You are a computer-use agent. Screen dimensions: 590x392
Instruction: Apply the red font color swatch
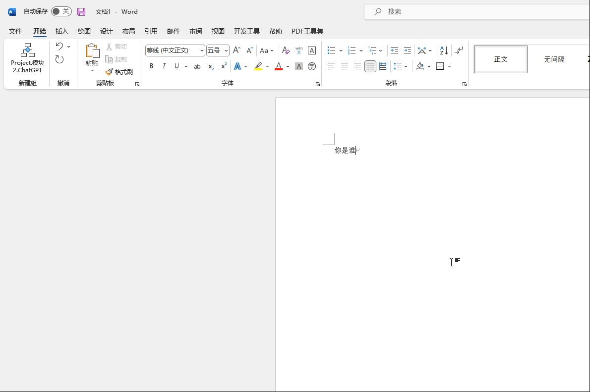coord(279,66)
